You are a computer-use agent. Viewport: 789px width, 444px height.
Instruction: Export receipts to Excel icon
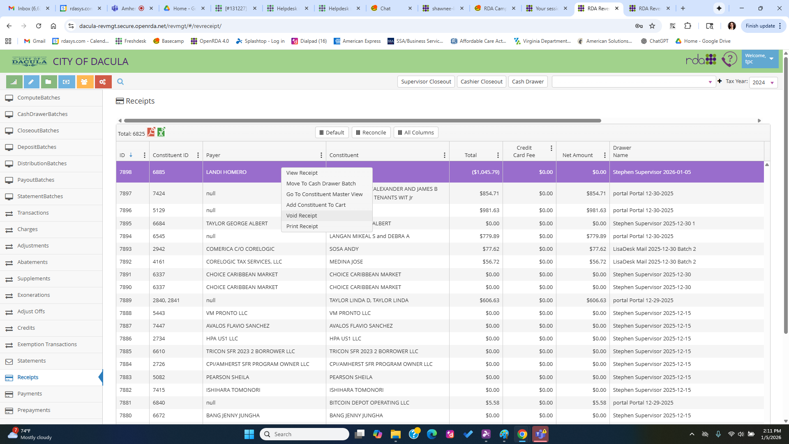click(x=161, y=132)
